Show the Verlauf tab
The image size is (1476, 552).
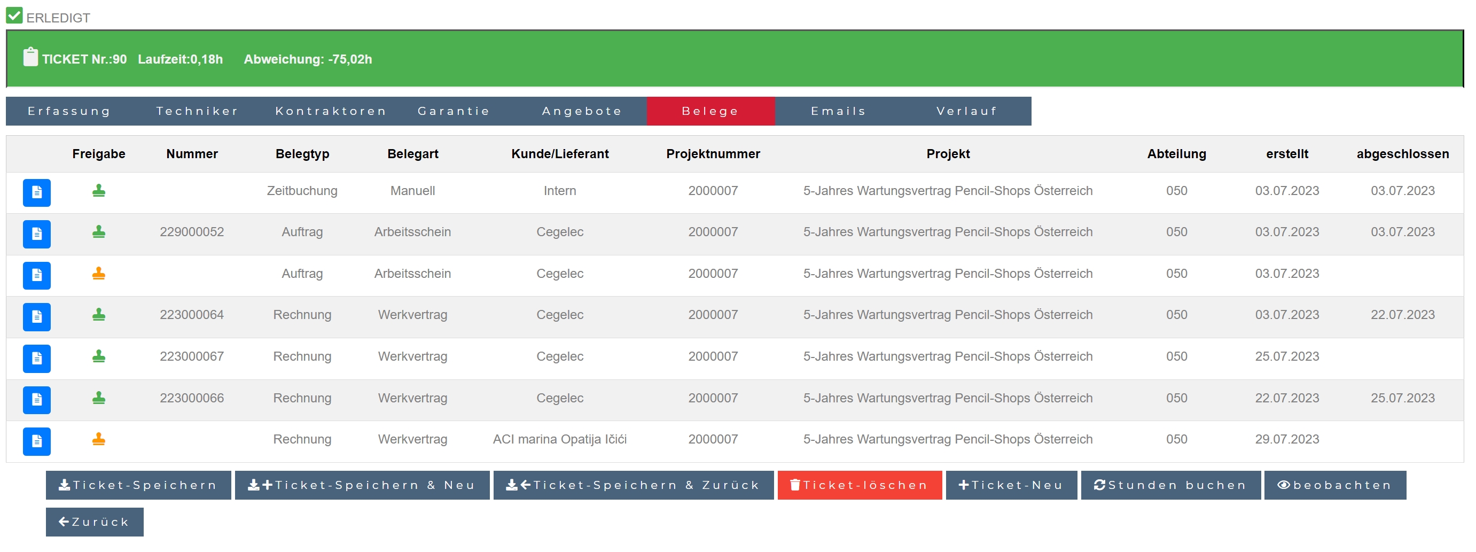coord(967,111)
